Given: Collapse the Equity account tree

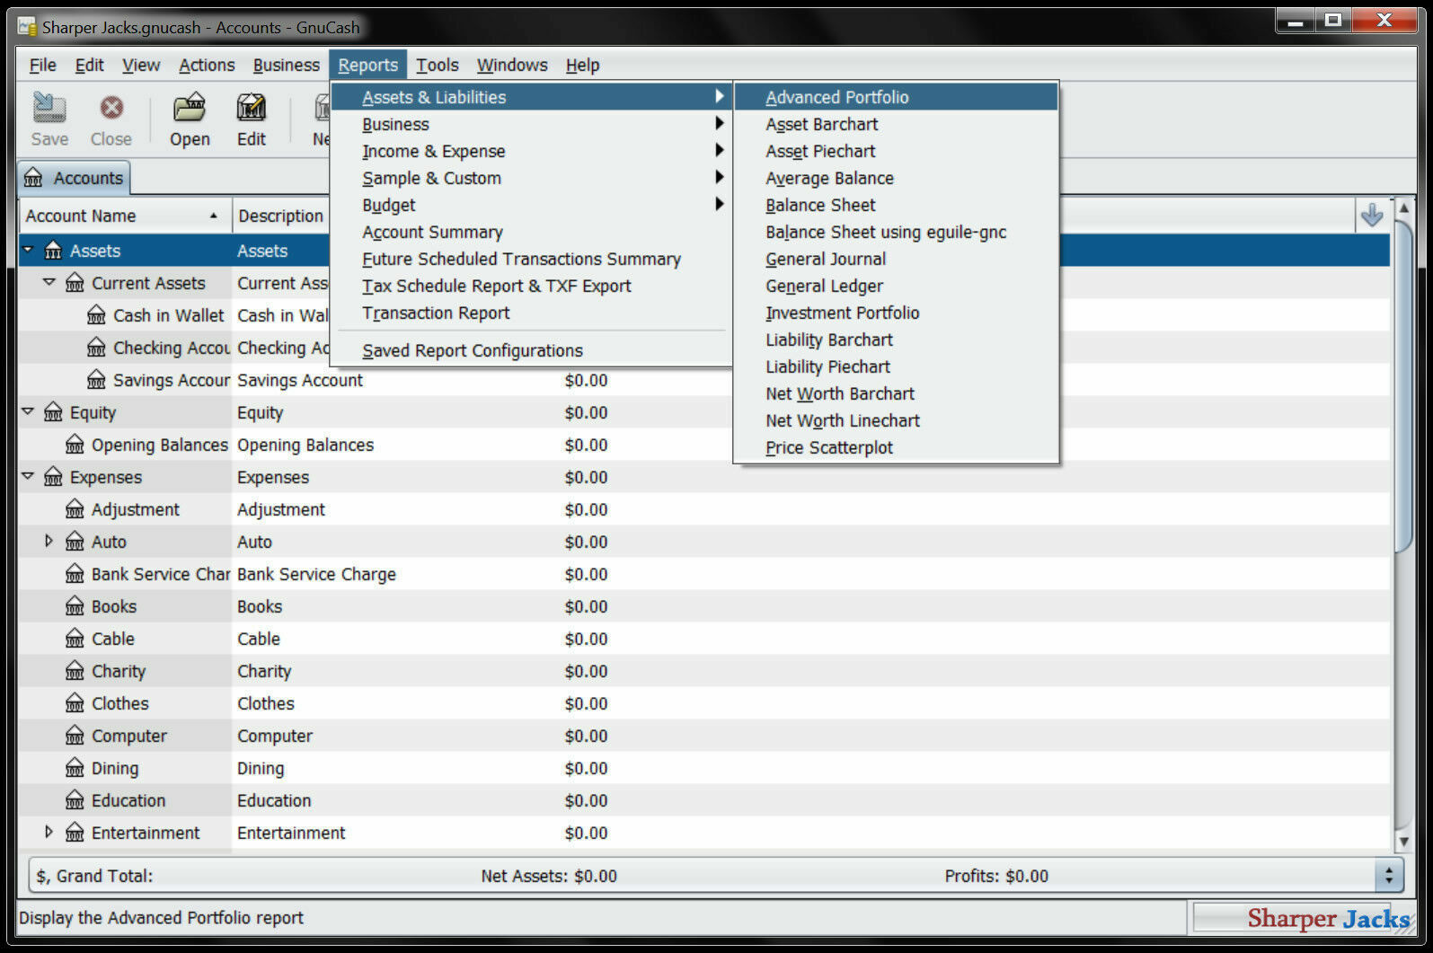Looking at the screenshot, I should click(28, 411).
